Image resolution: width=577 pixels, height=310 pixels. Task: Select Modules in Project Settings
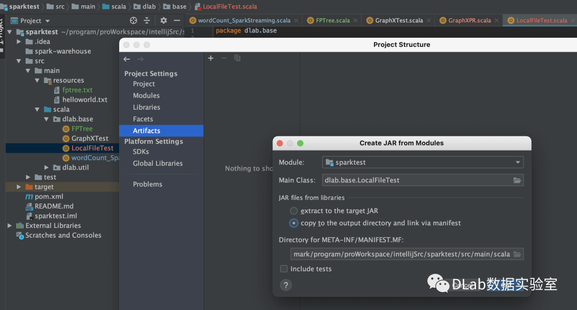pos(146,96)
